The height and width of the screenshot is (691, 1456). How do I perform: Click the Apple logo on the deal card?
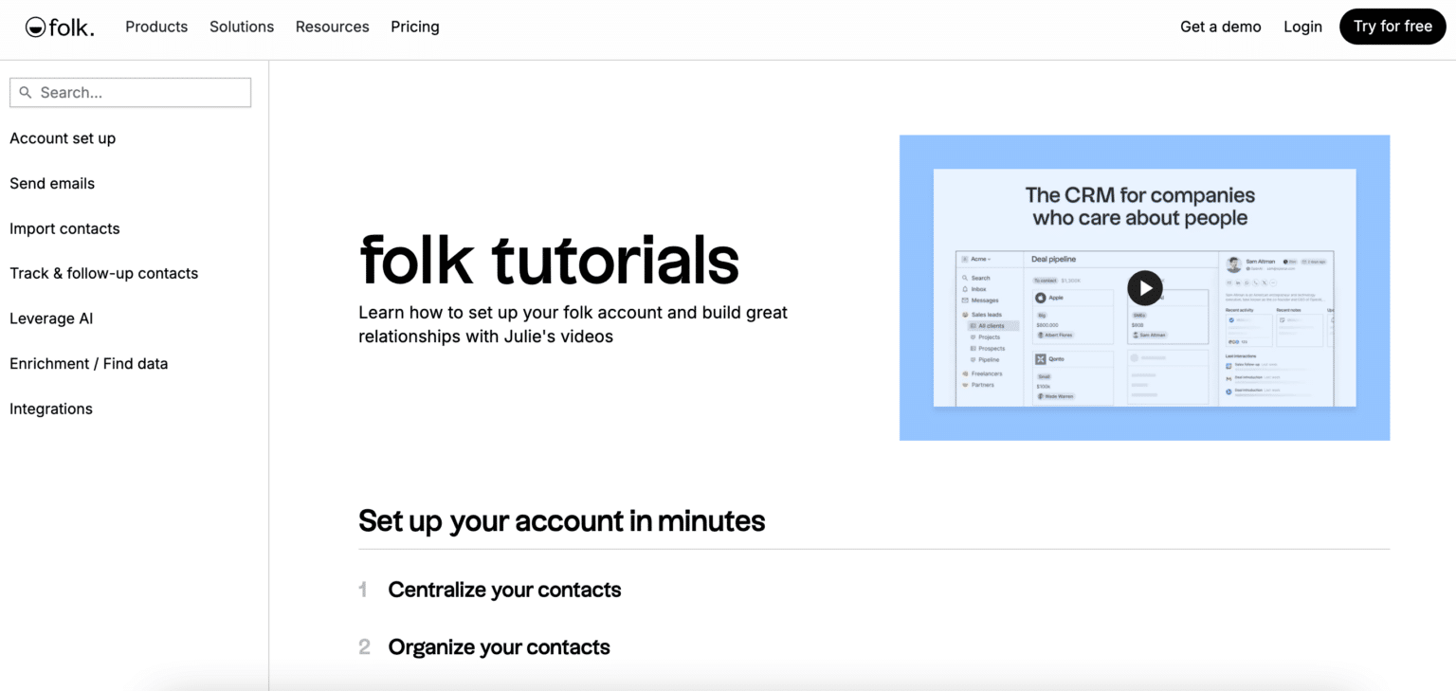tap(1041, 298)
